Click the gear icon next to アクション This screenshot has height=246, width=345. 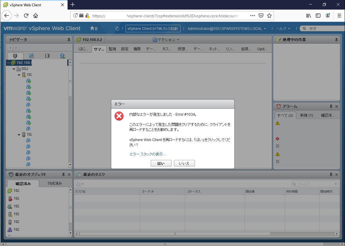pyautogui.click(x=155, y=39)
